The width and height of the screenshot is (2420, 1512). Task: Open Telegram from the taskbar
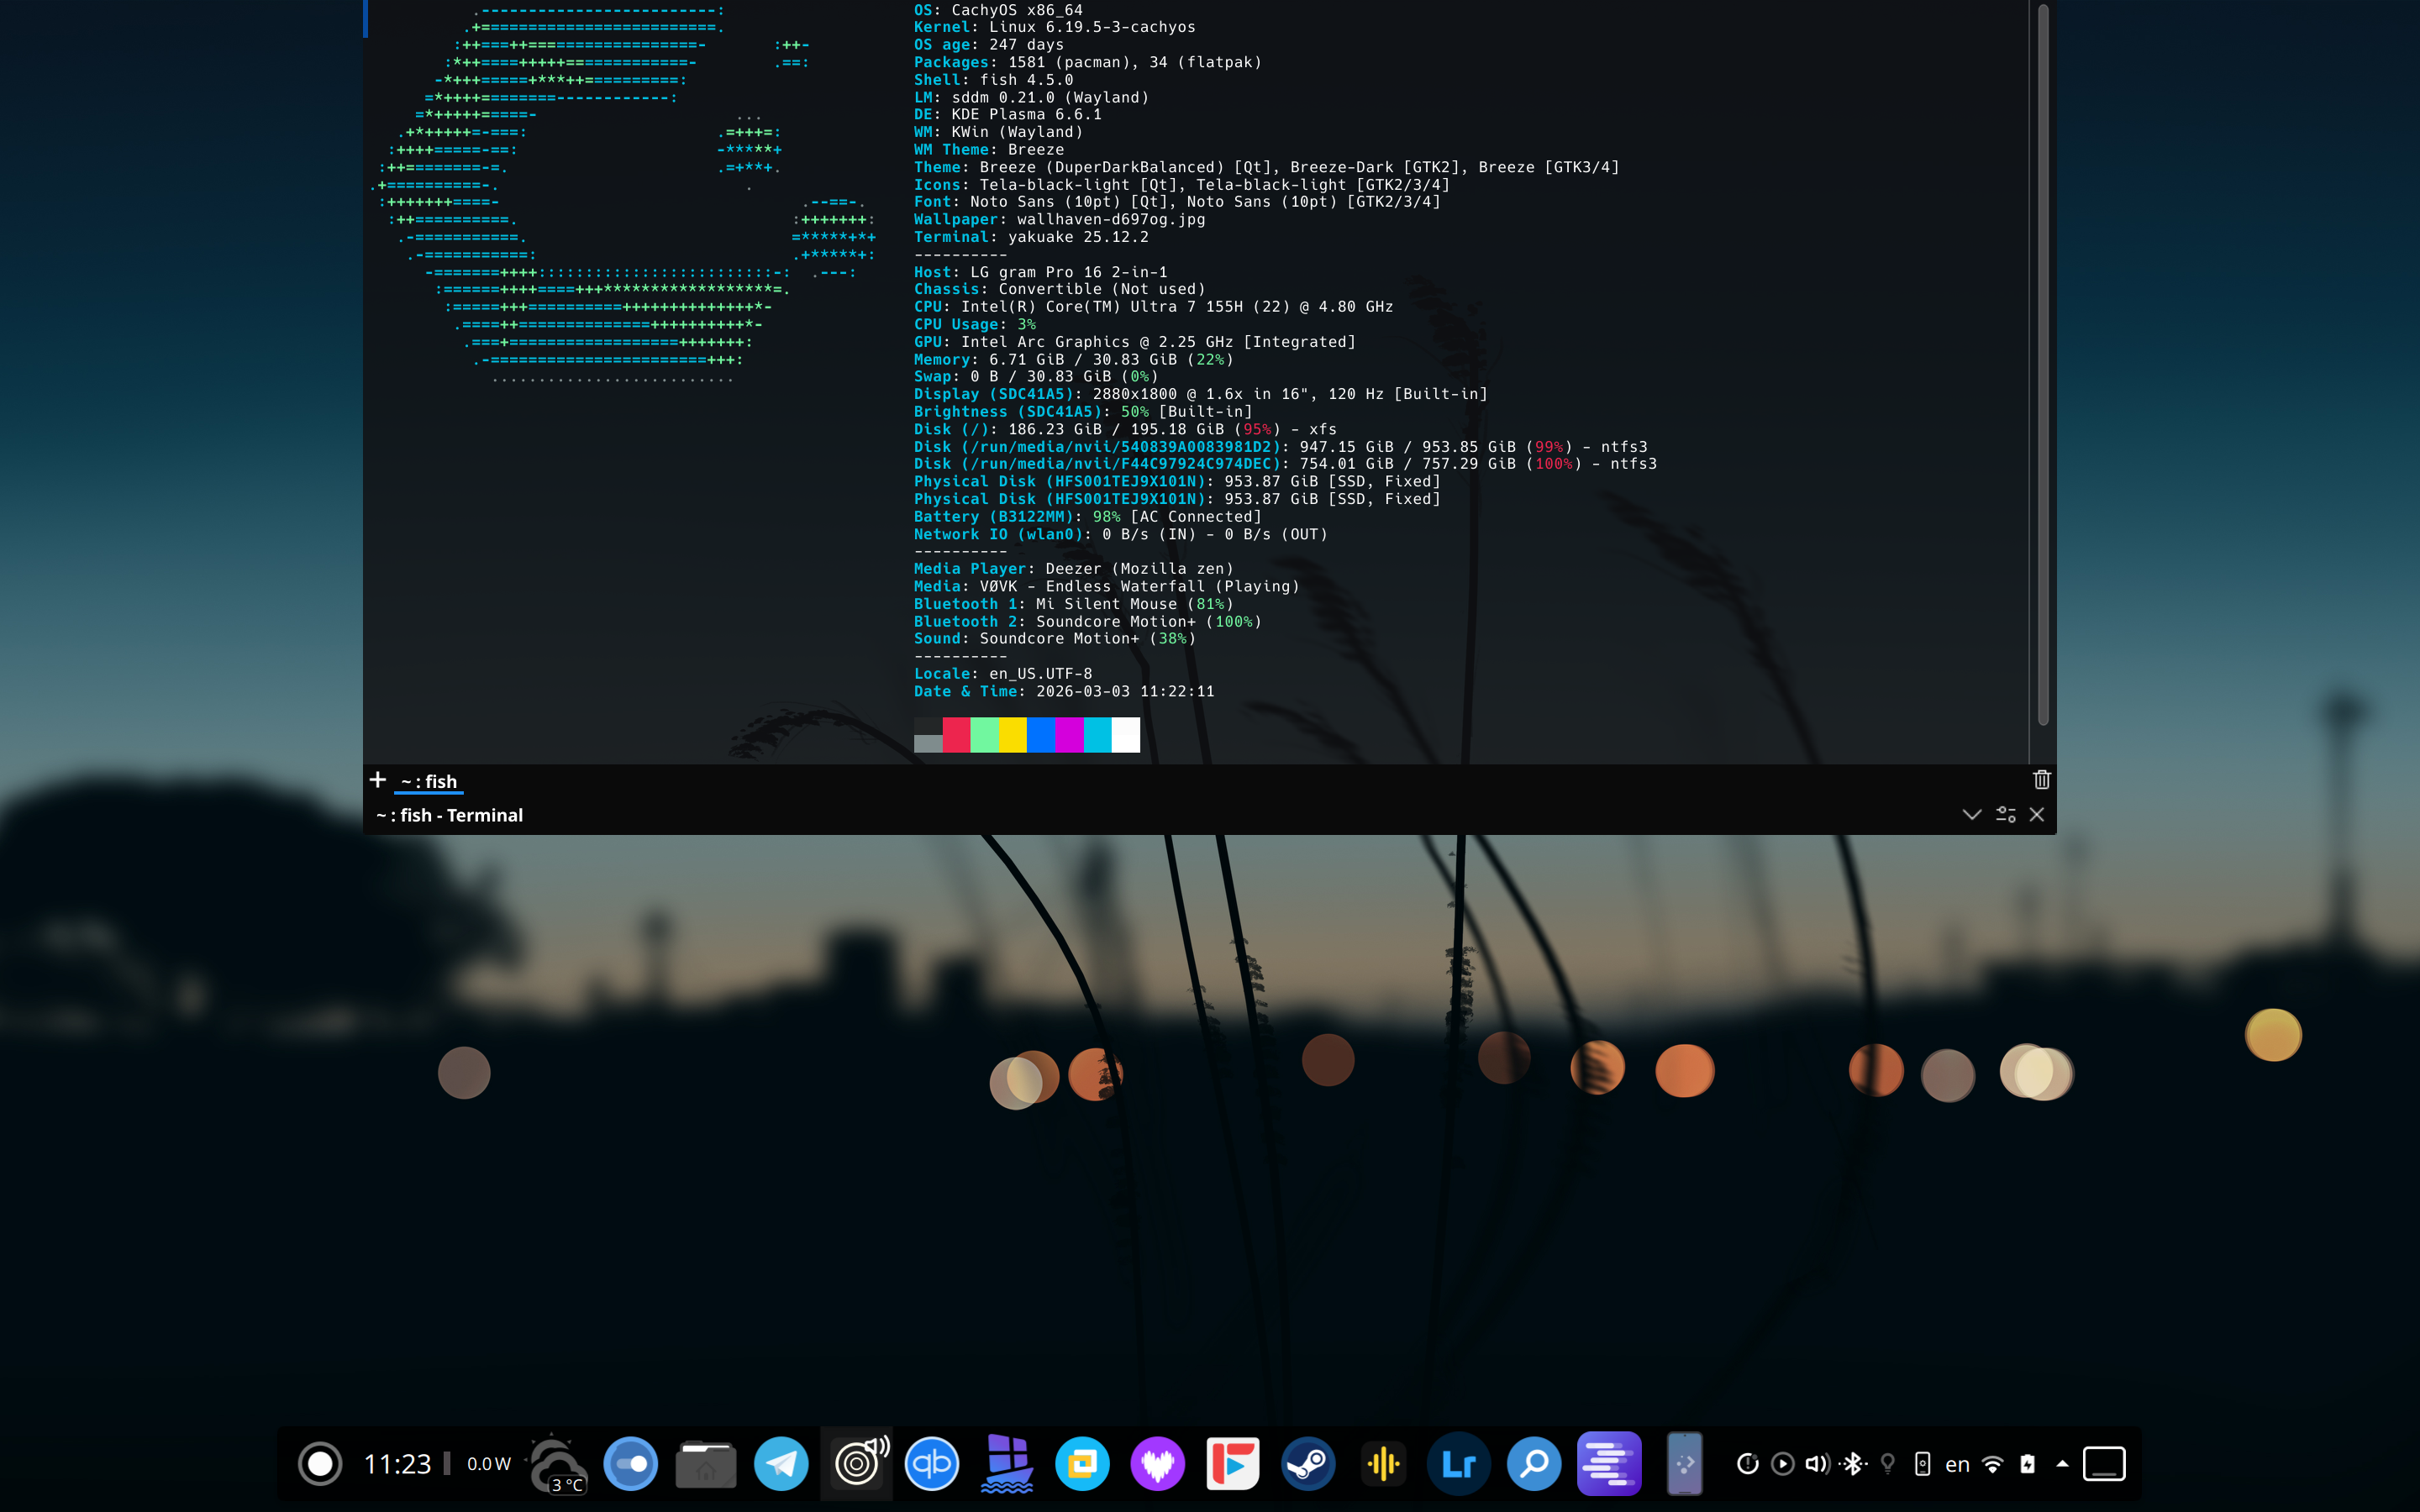(x=781, y=1464)
